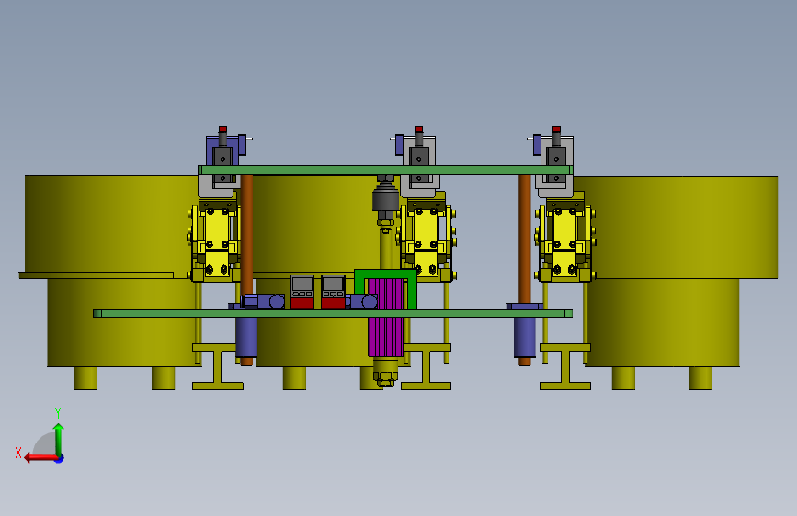Select the left red-based controller display

coord(302,292)
